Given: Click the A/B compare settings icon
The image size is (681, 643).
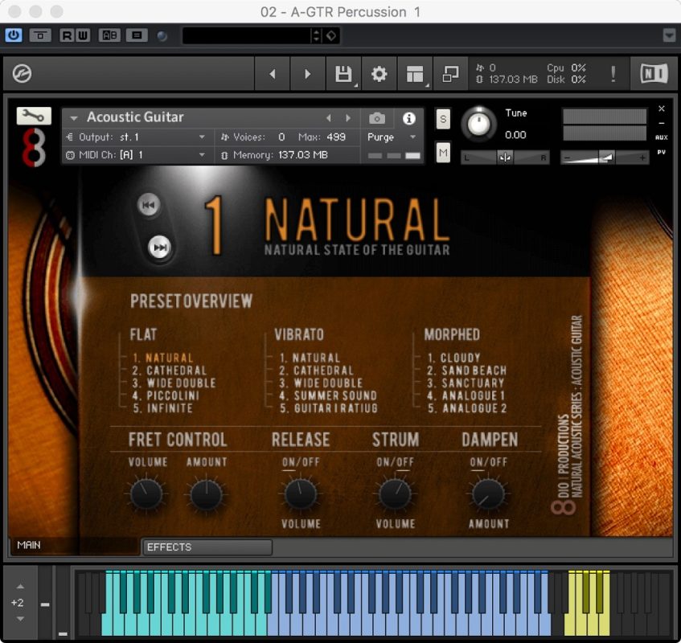Looking at the screenshot, I should 109,35.
